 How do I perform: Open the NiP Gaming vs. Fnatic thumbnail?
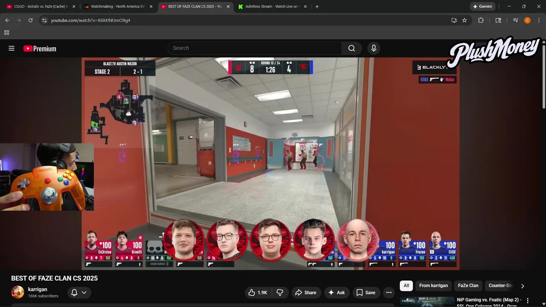click(x=427, y=302)
